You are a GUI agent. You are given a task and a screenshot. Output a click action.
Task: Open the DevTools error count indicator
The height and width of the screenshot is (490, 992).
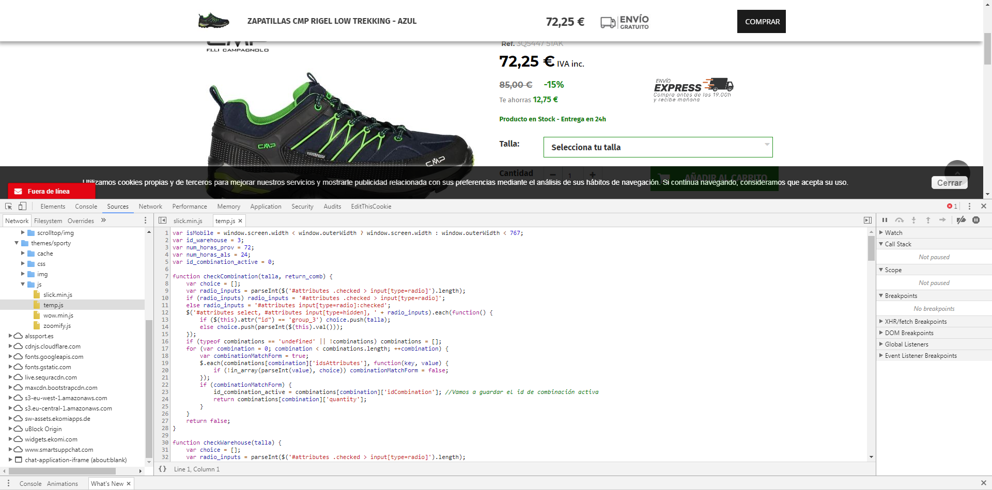952,206
